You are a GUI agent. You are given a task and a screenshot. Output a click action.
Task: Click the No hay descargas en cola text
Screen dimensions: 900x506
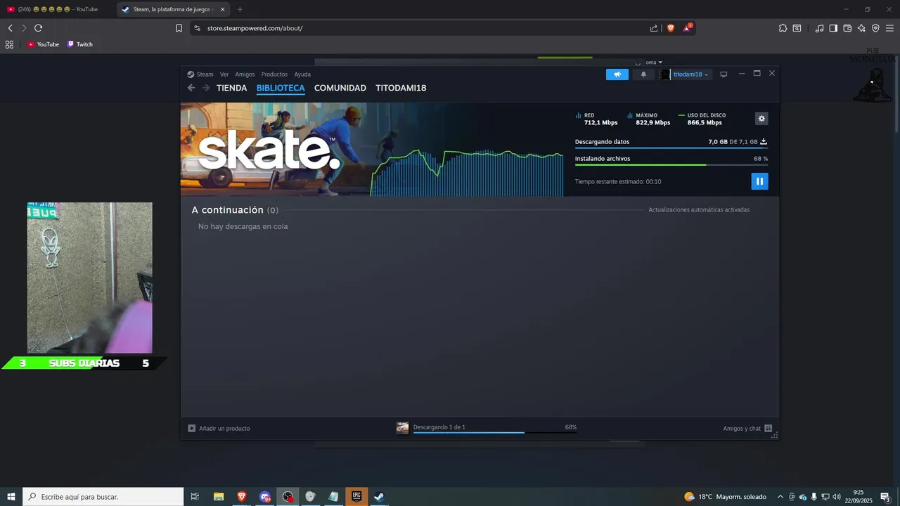pos(243,226)
